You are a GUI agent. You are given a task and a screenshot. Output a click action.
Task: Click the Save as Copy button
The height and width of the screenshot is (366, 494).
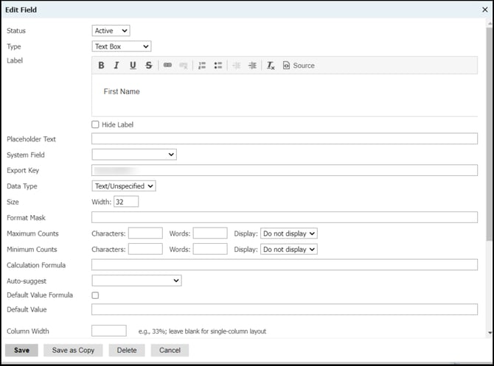[73, 350]
